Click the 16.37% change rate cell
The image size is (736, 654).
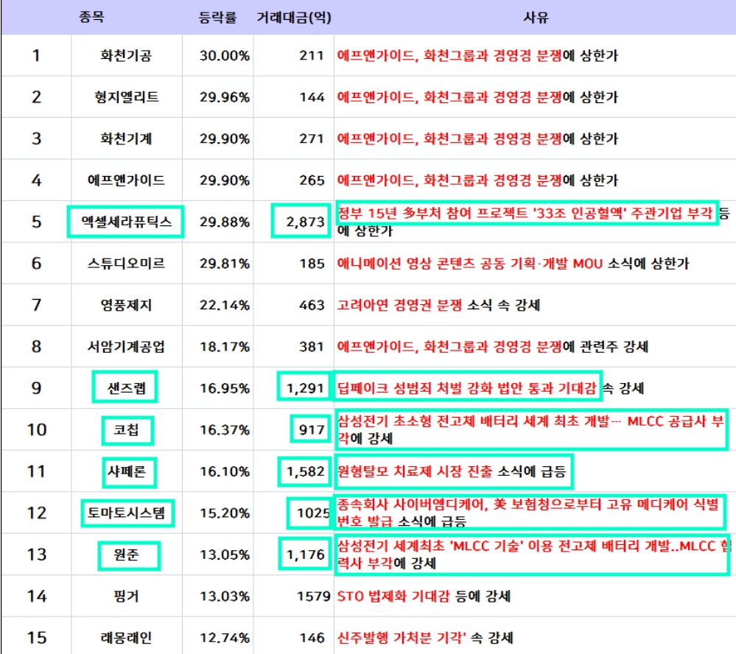[225, 430]
